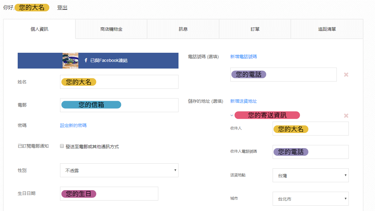Go to the 訂單 orders tab
The width and height of the screenshot is (375, 211).
[255, 29]
